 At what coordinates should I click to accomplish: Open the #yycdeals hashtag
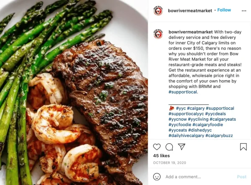215,114
